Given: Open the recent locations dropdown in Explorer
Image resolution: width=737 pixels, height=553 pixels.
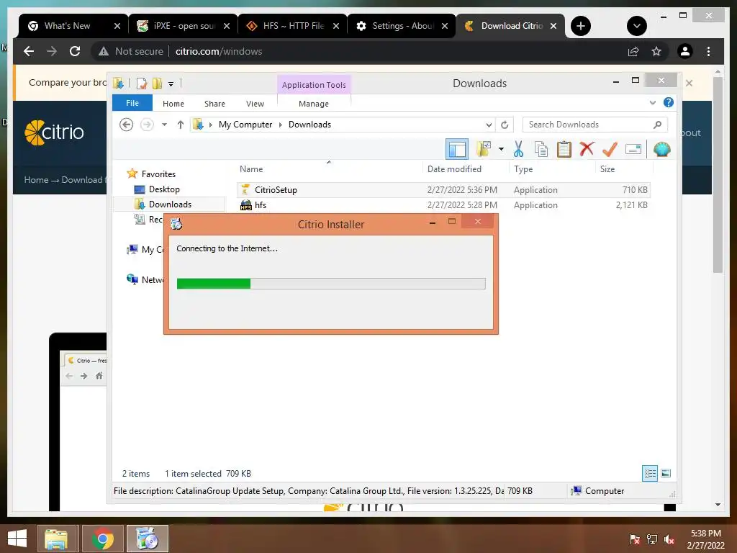Looking at the screenshot, I should [x=165, y=125].
